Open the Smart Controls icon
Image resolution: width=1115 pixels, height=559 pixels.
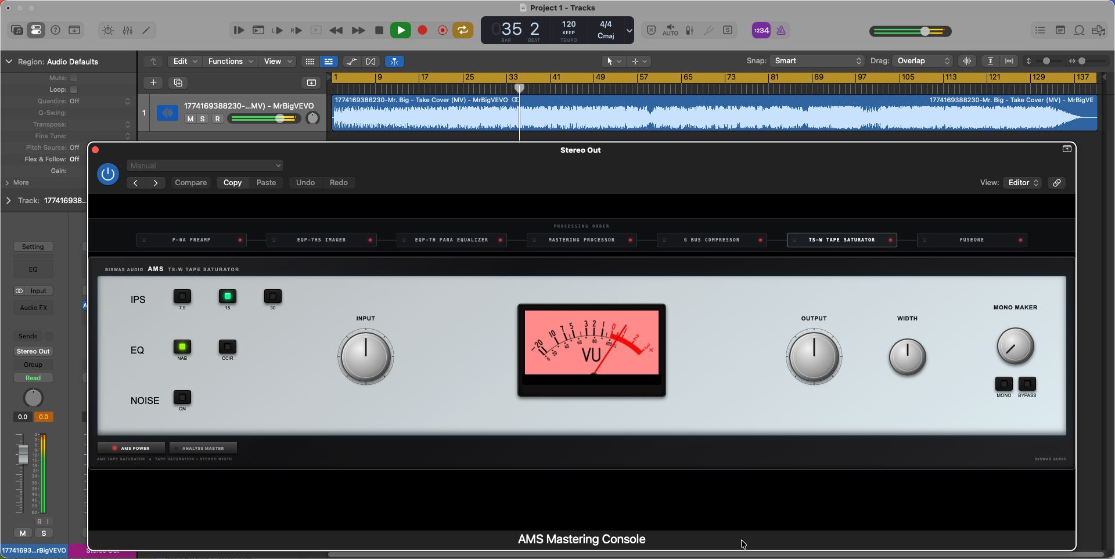pyautogui.click(x=108, y=30)
